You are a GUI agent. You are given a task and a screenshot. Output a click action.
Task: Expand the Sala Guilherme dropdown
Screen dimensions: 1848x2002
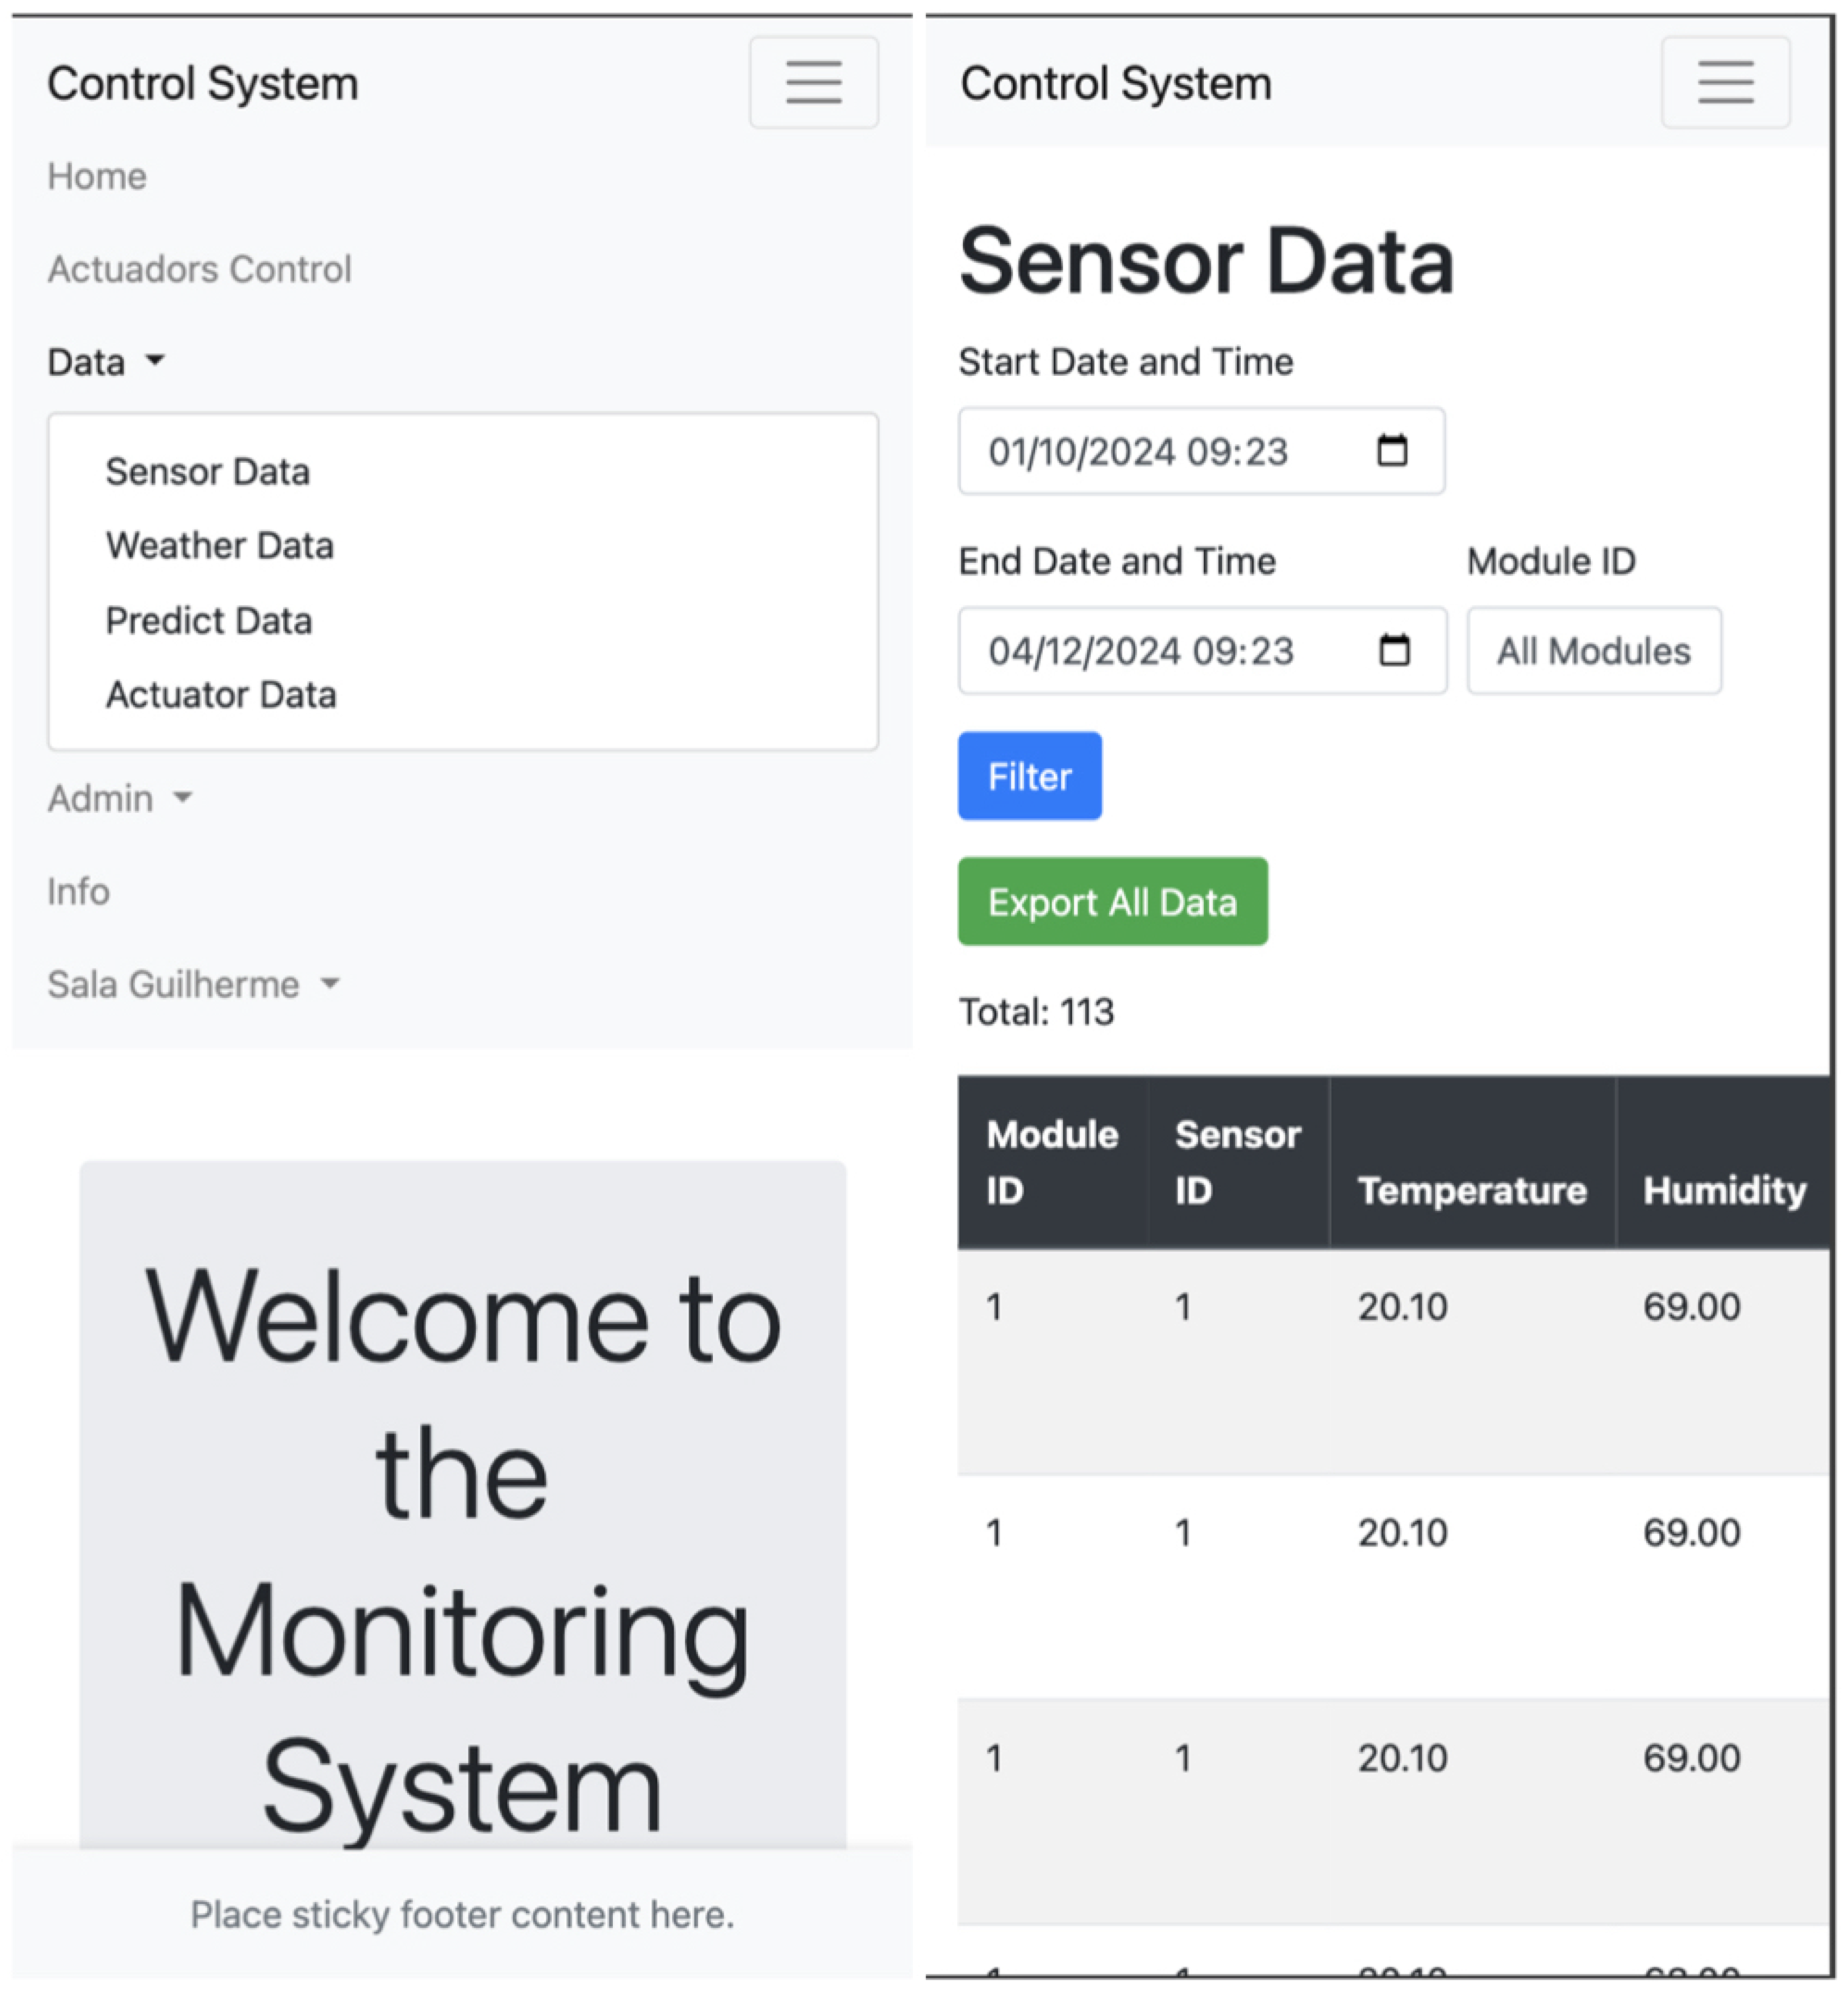click(x=193, y=984)
